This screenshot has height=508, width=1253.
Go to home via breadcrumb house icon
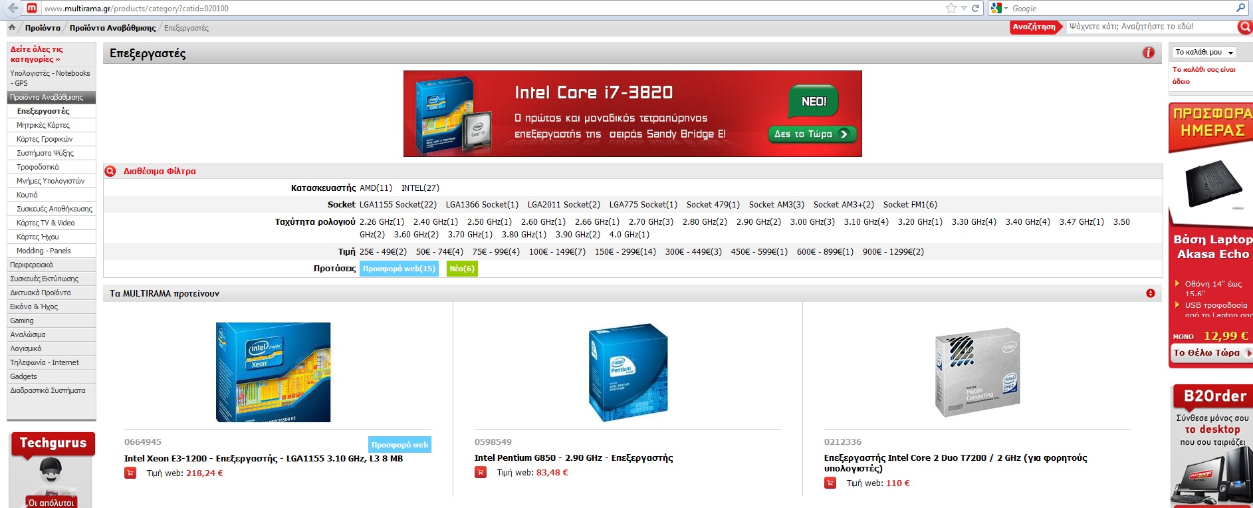(12, 27)
